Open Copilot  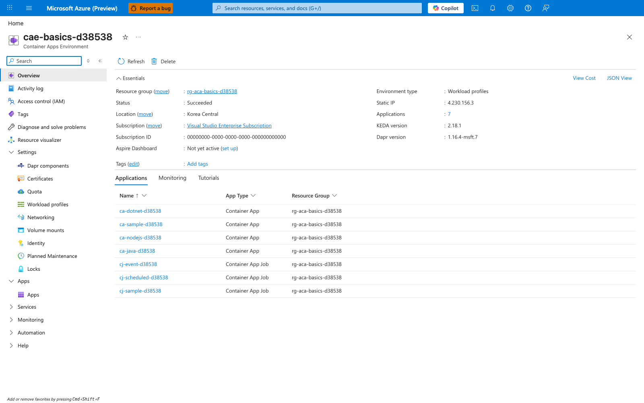click(x=446, y=8)
